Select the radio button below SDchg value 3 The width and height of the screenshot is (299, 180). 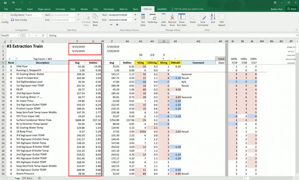point(164,59)
